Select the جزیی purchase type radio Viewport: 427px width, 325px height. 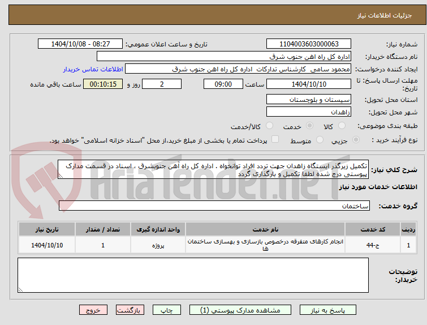tap(356, 140)
